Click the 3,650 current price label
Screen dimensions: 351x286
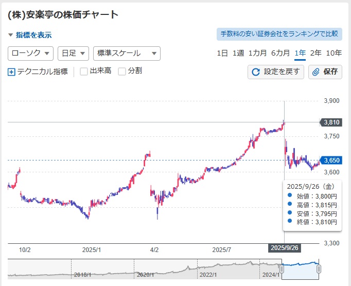331,160
